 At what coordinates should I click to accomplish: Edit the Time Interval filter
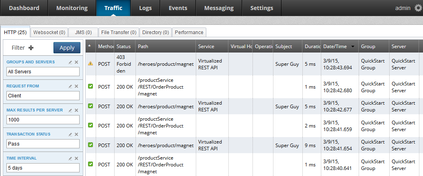(70, 158)
